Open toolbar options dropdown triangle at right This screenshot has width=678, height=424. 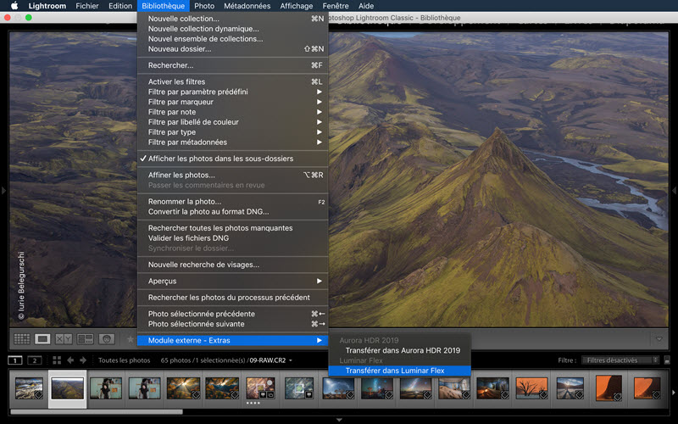click(659, 339)
